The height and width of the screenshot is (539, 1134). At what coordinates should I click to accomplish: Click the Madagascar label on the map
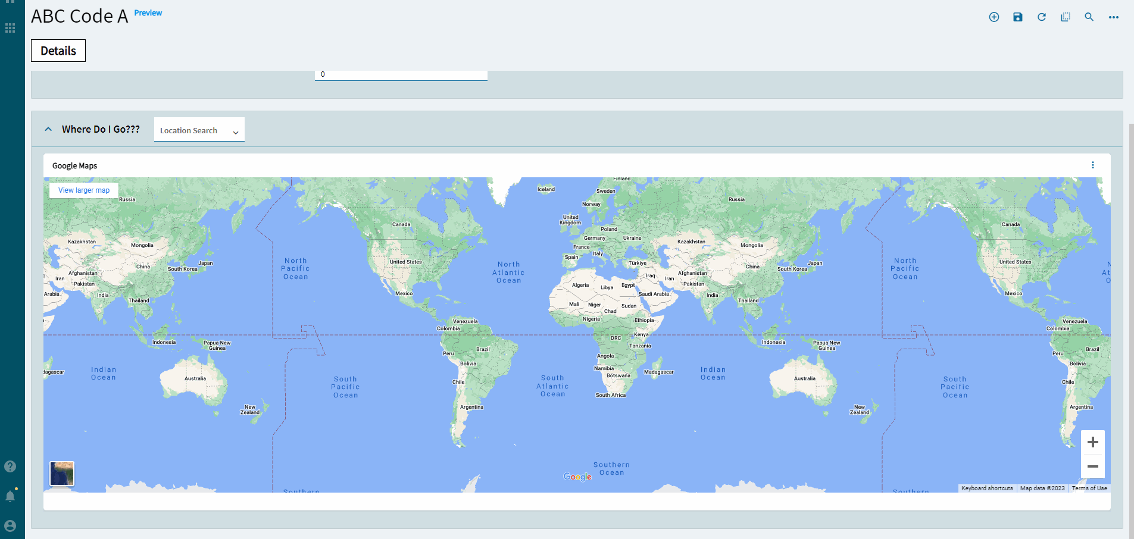659,372
